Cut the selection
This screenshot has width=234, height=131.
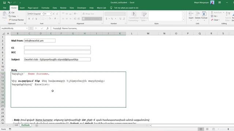[x=12, y=12]
